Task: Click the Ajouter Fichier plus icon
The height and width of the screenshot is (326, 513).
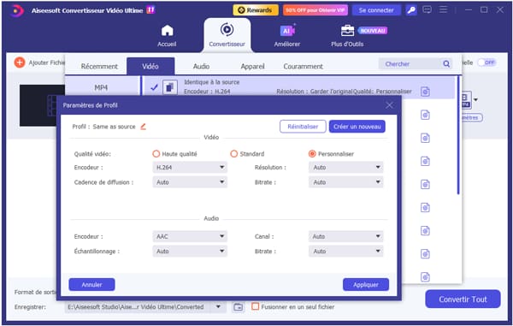Action: coord(20,62)
